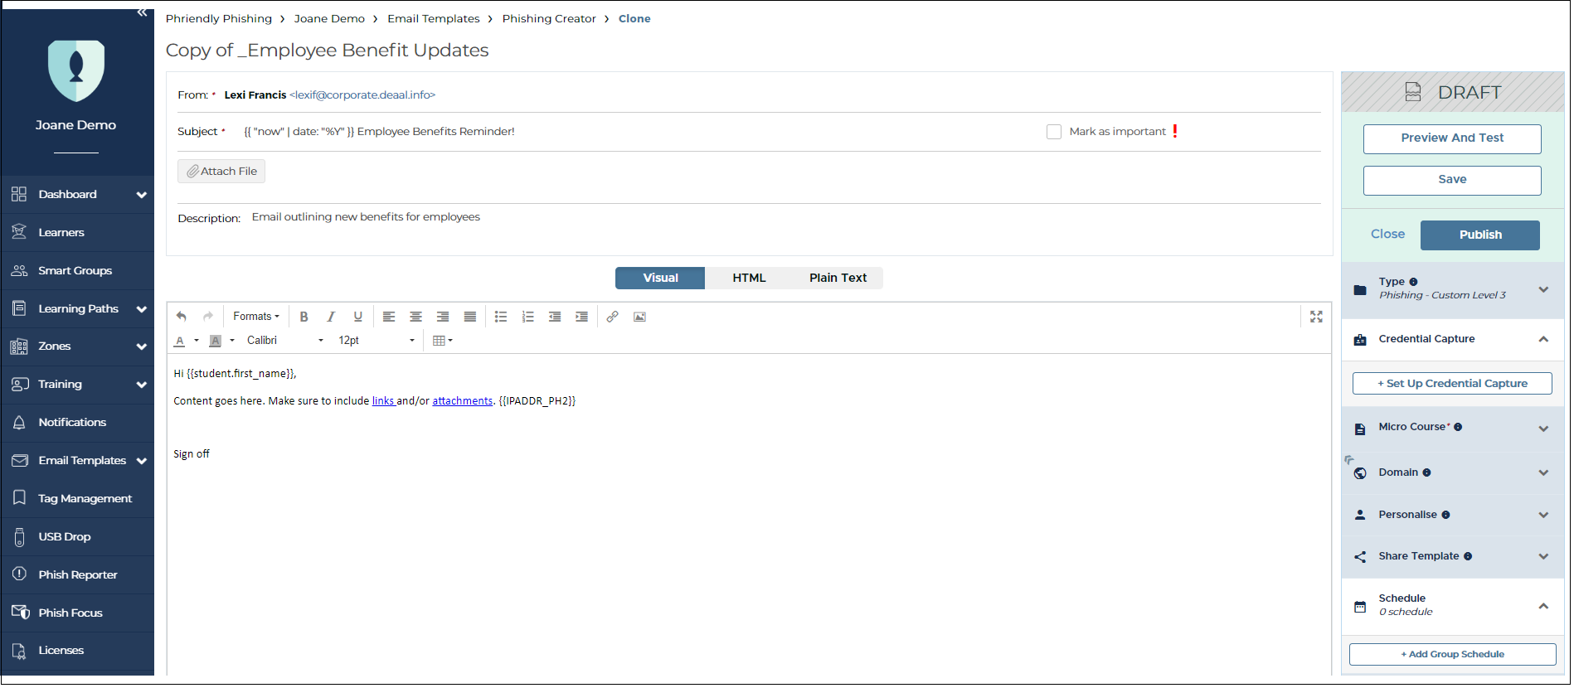Screen dimensions: 1574x688
Task: Publish the email template
Action: pos(1481,235)
